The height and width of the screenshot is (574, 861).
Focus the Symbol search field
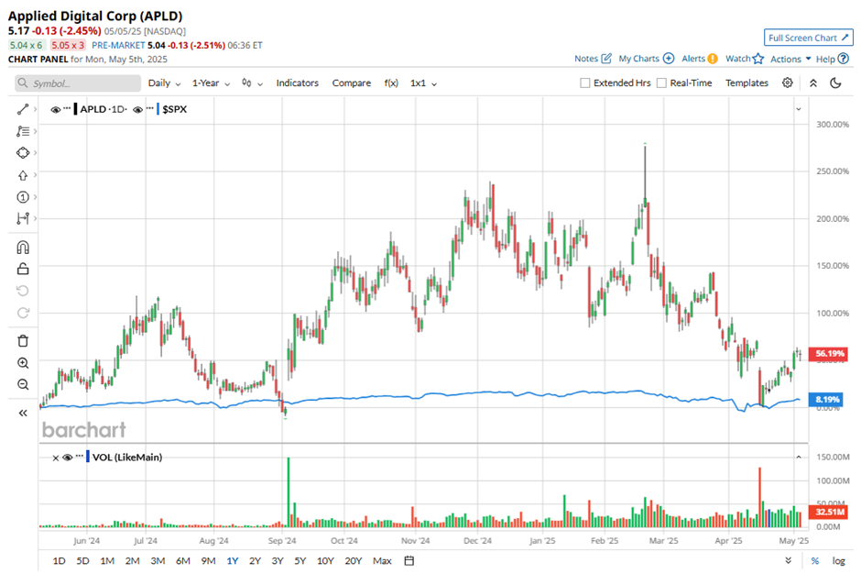coord(78,83)
